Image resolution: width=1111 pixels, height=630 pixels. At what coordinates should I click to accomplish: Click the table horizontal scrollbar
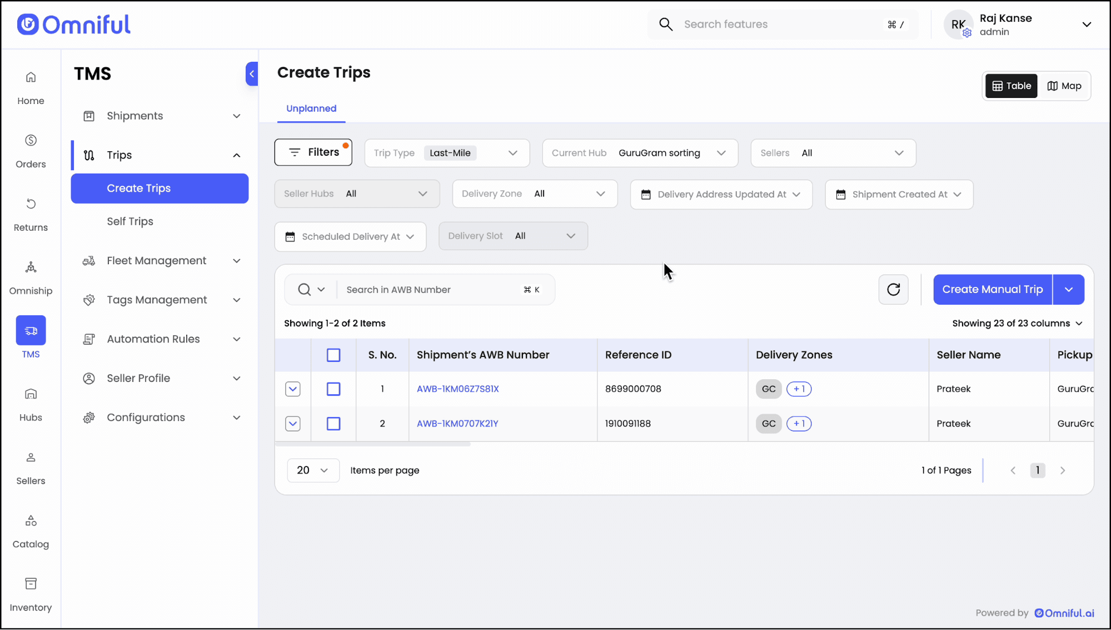[373, 444]
